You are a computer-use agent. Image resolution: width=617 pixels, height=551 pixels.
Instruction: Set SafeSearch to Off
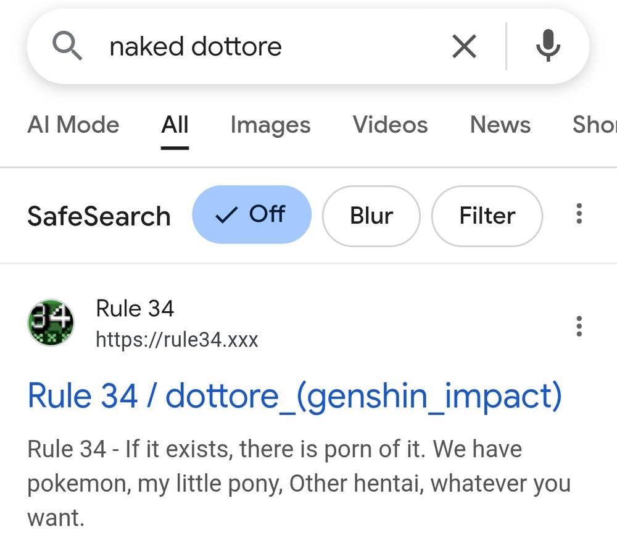[252, 215]
